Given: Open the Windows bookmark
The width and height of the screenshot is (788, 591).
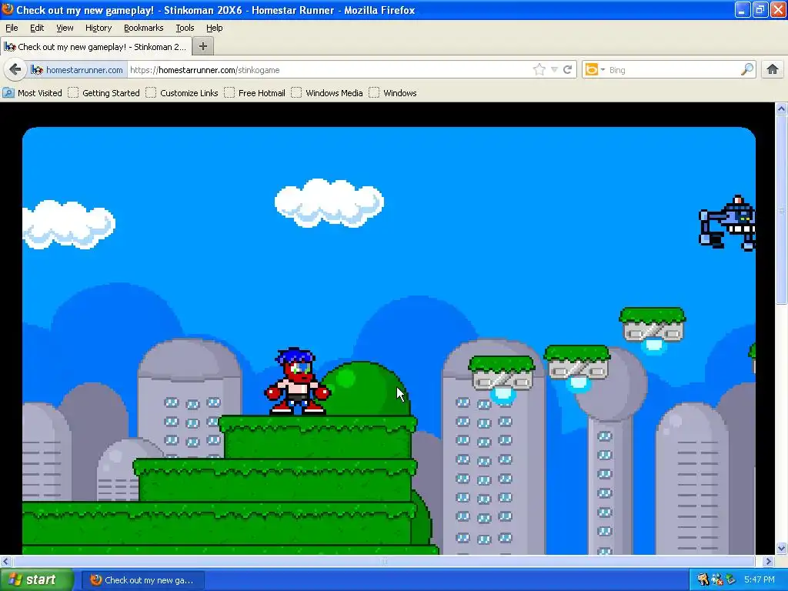Looking at the screenshot, I should coord(393,93).
